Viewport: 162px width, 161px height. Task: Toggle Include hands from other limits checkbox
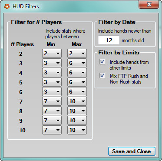[x=102, y=62]
